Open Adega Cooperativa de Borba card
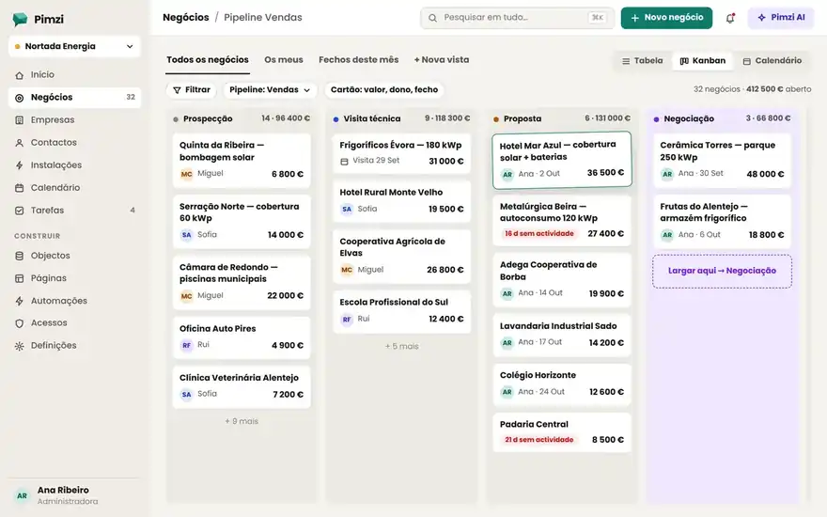The image size is (827, 517). pos(562,280)
